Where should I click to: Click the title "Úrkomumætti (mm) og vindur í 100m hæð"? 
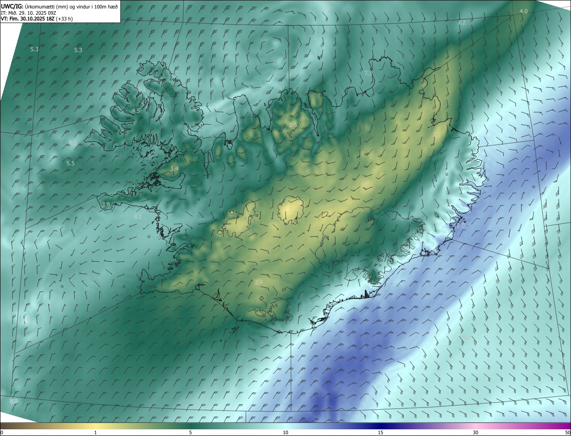[70, 6]
